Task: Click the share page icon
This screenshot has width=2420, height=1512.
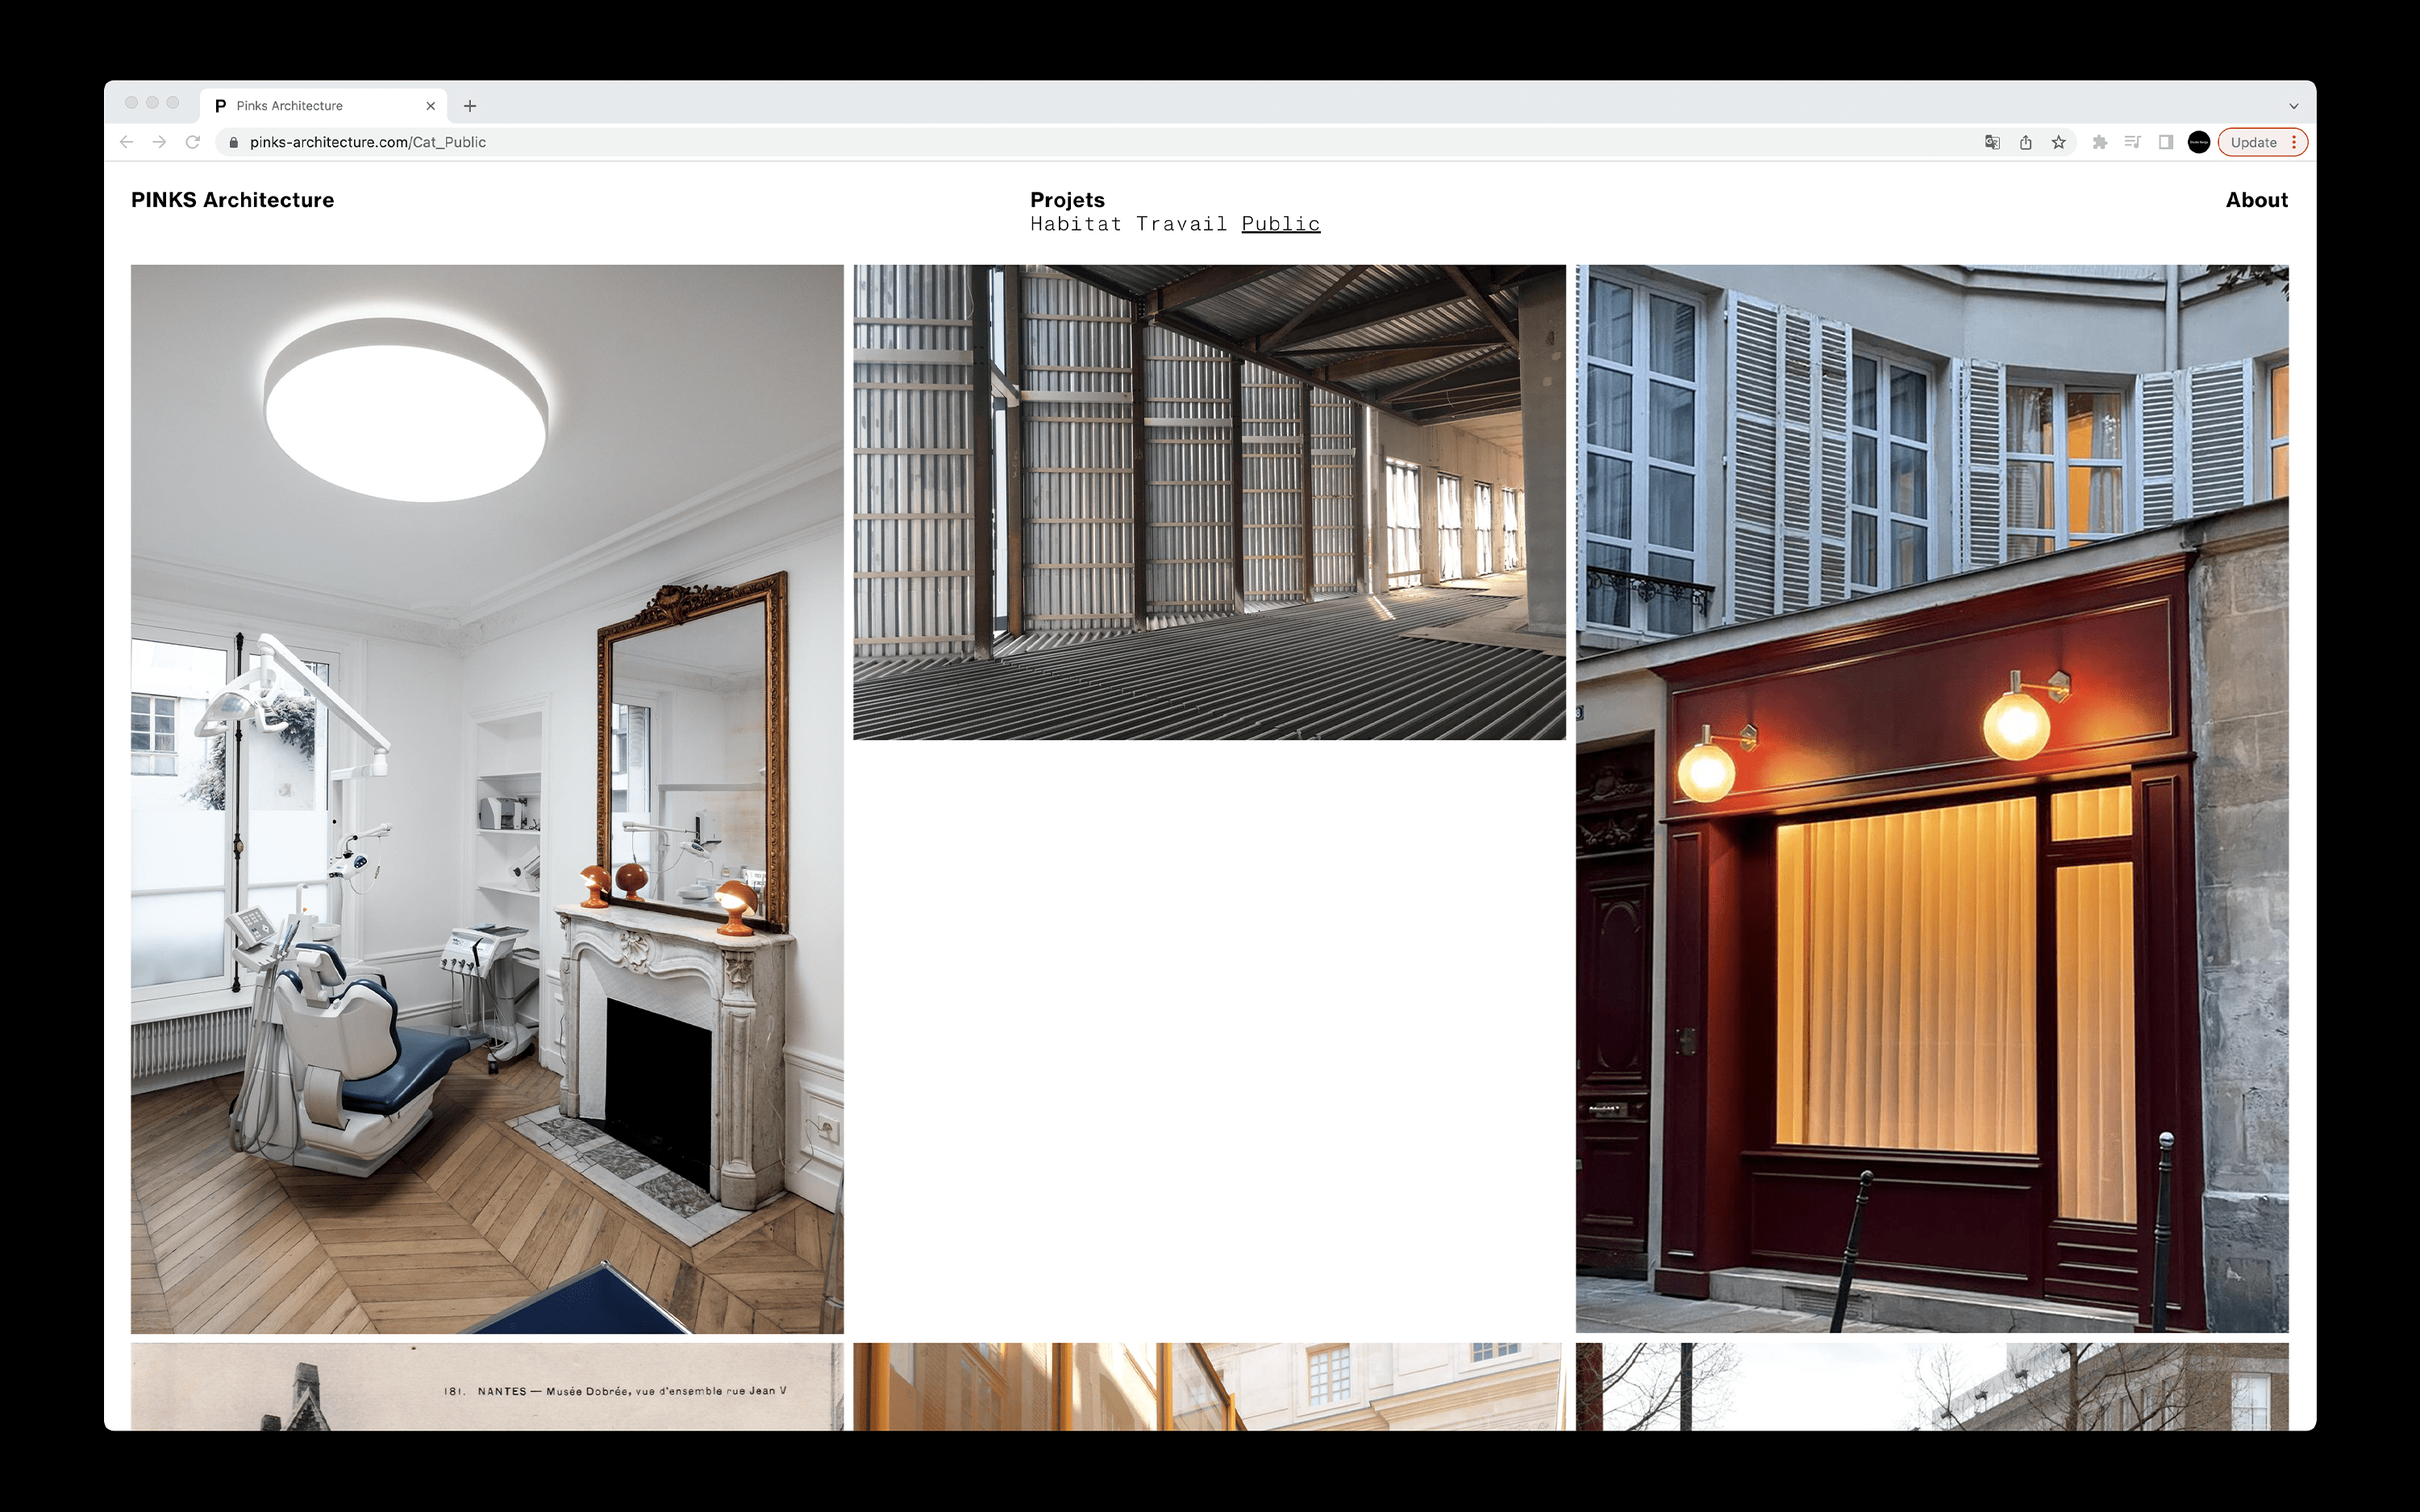Action: (x=2025, y=142)
